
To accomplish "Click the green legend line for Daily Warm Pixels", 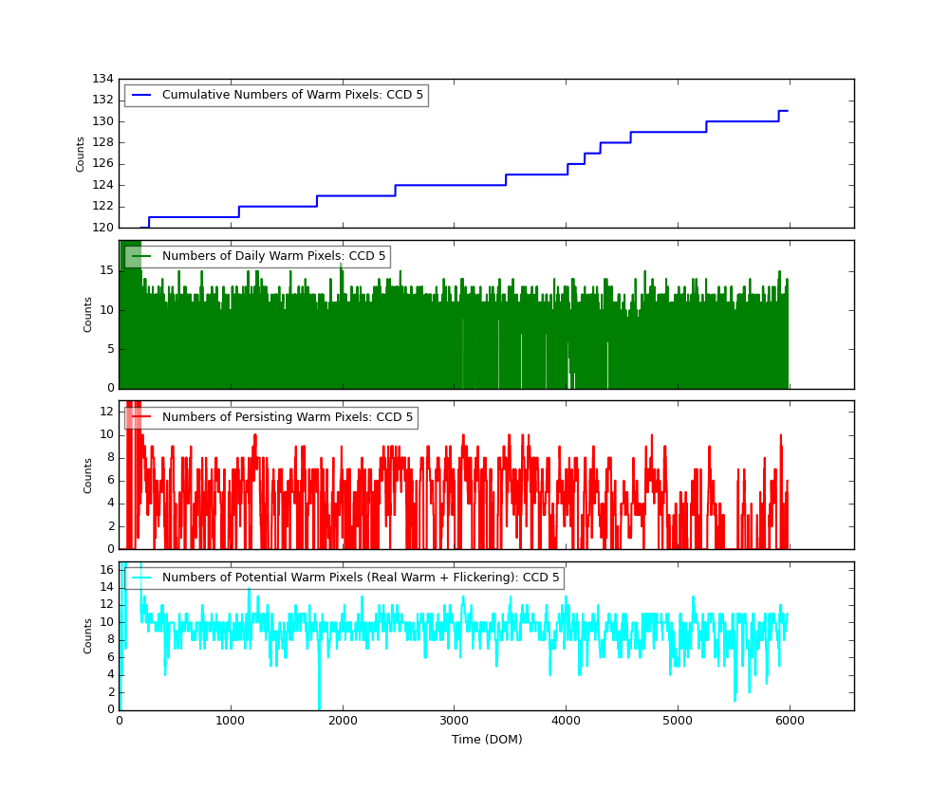I will [141, 256].
